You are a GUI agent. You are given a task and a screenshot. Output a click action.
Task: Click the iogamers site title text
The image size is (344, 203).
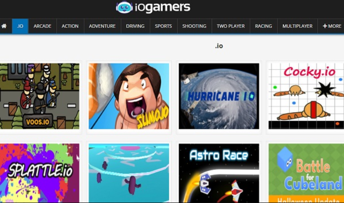(162, 7)
